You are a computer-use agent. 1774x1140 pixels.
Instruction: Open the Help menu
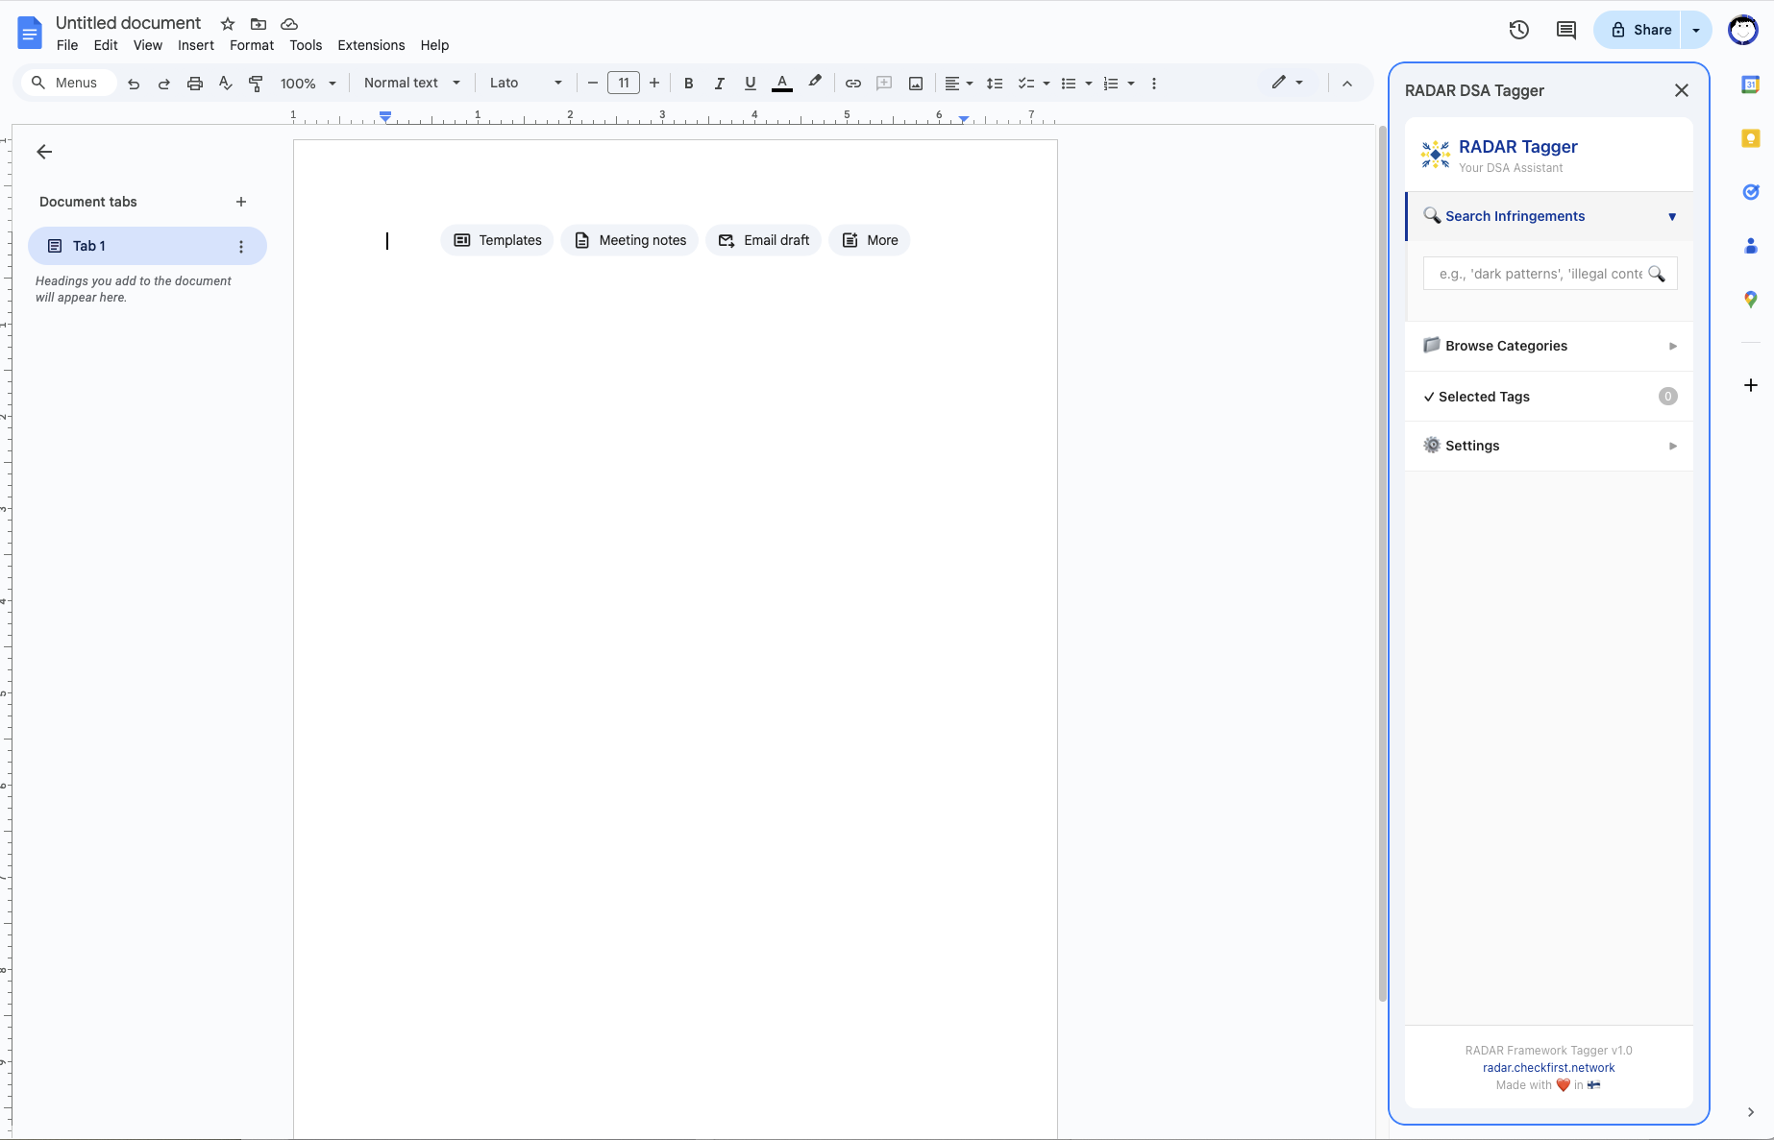(x=434, y=45)
